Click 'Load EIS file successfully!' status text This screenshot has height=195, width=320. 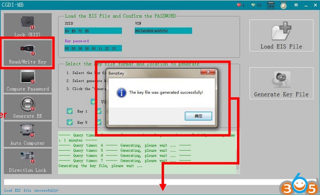tap(31, 190)
